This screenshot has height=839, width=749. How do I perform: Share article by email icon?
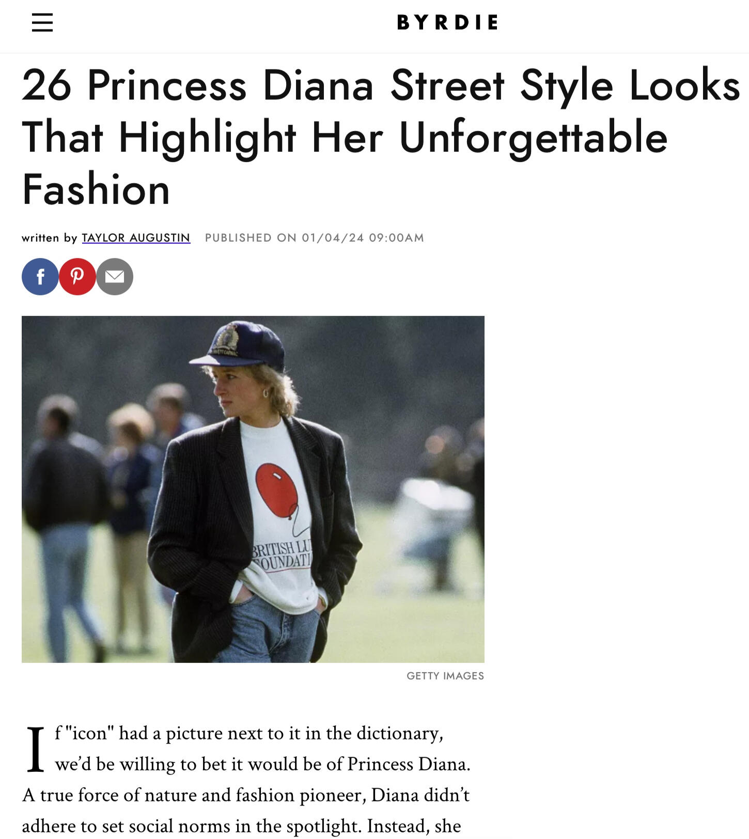point(115,277)
